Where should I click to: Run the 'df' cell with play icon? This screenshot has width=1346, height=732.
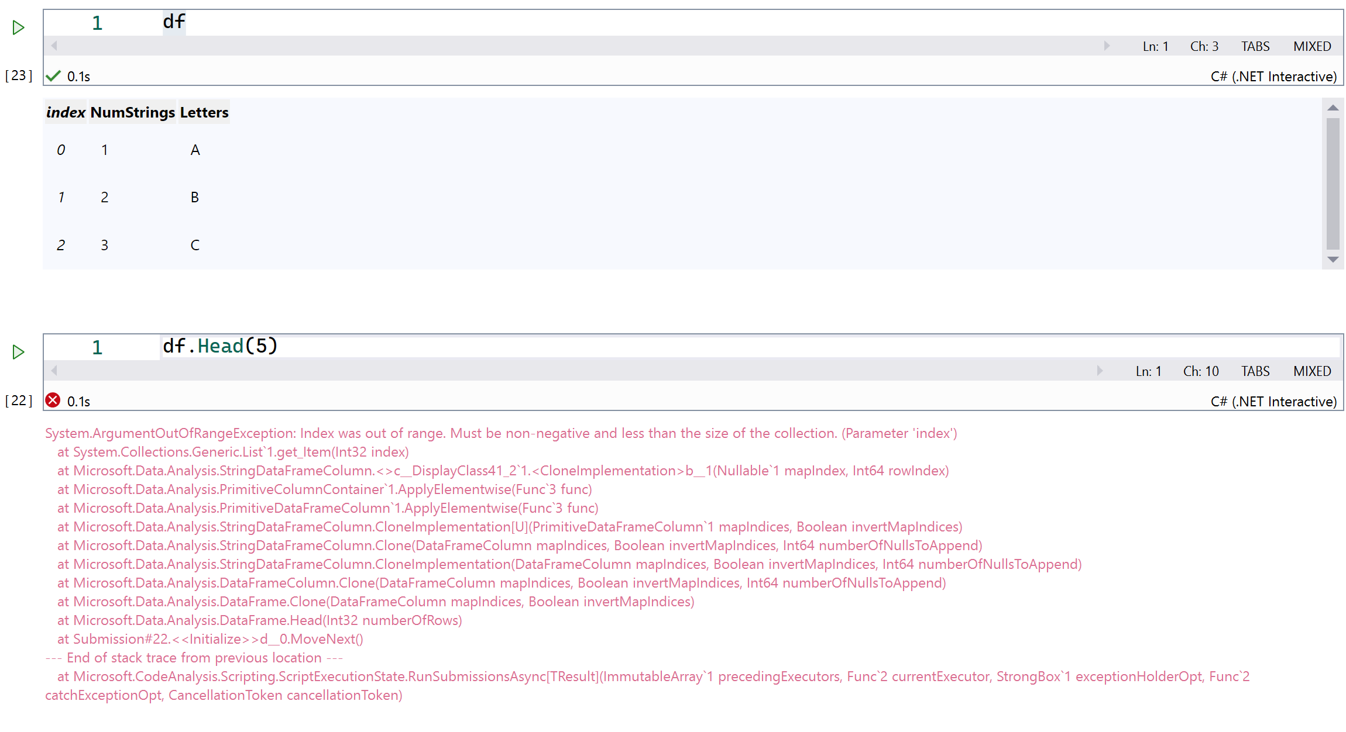click(18, 27)
